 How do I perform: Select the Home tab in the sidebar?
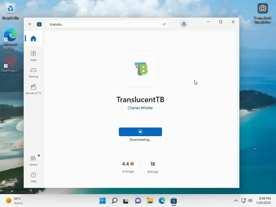click(x=33, y=39)
